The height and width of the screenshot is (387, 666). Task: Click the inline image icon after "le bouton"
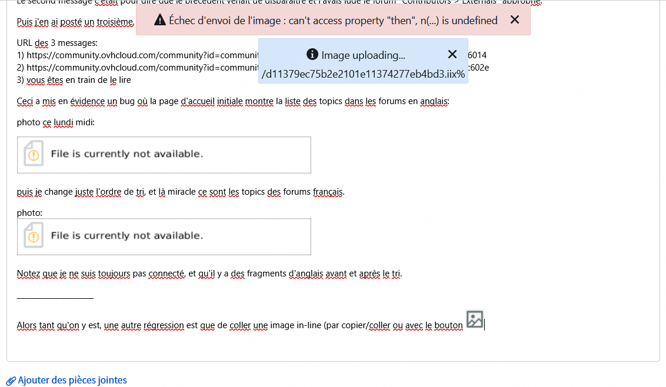tap(474, 319)
